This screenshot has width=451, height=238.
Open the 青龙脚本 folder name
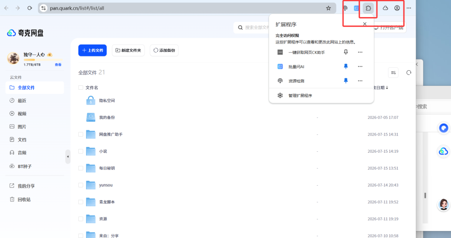107,202
